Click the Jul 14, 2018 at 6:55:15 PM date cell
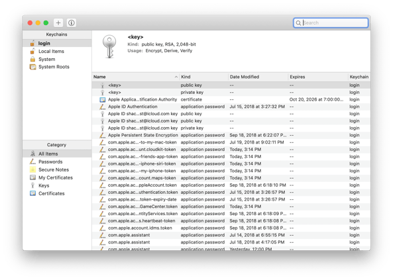This screenshot has height=280, width=393. tap(257, 235)
